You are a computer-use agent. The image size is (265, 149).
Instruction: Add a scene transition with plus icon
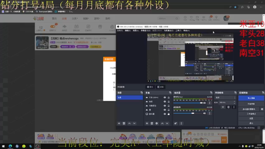click(x=223, y=107)
